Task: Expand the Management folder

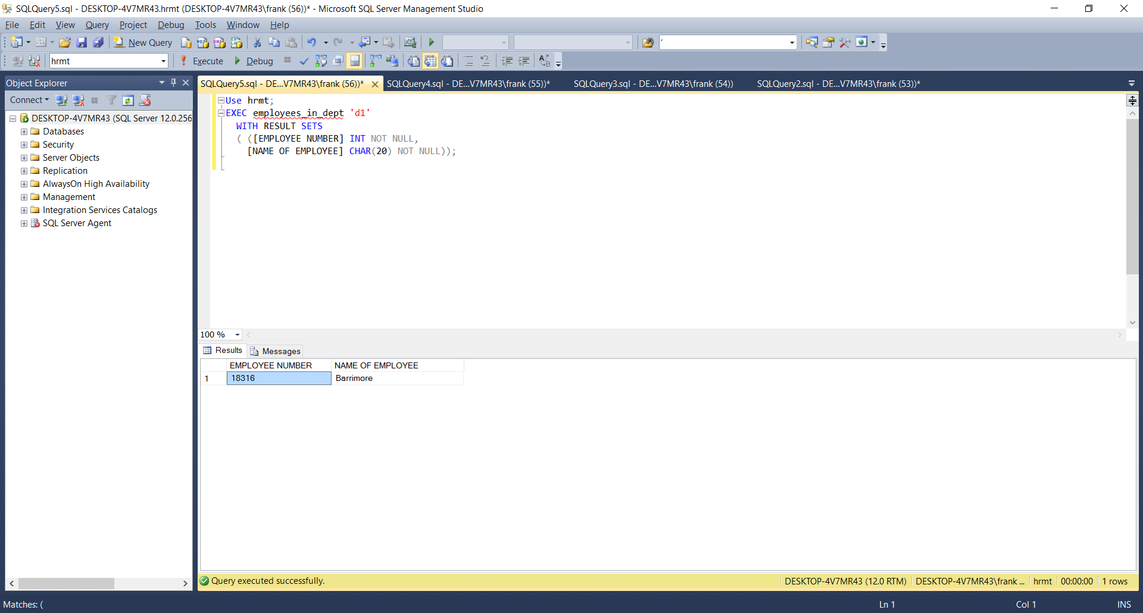Action: coord(24,197)
